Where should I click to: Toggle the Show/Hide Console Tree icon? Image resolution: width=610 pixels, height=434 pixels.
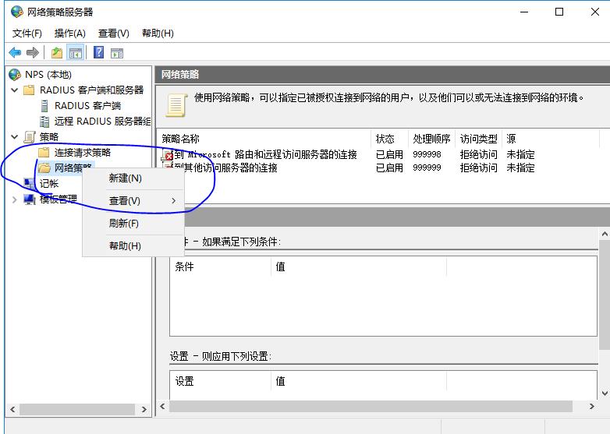click(x=76, y=53)
